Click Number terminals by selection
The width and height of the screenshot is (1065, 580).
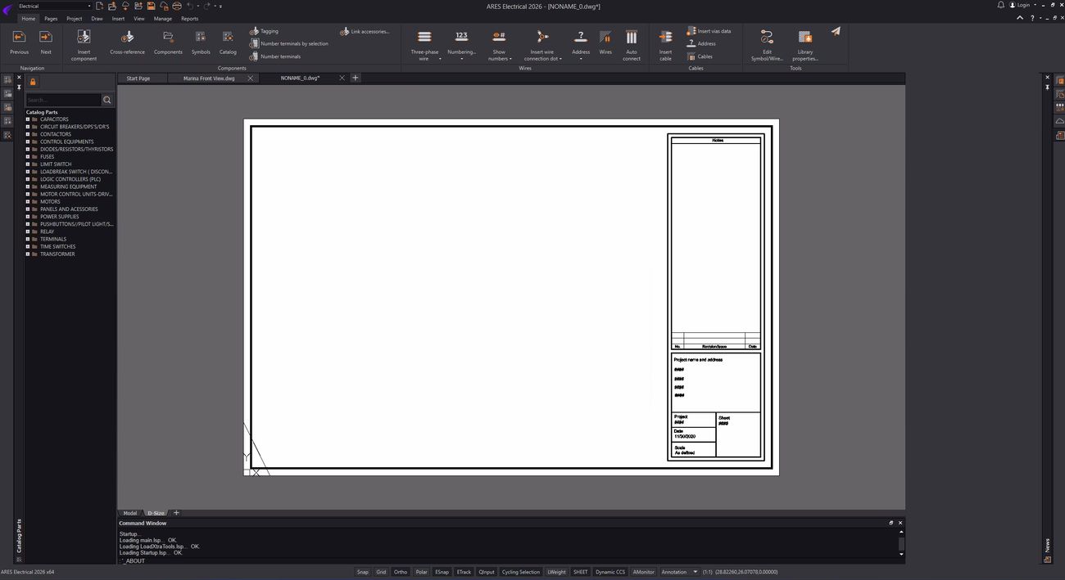(x=293, y=43)
